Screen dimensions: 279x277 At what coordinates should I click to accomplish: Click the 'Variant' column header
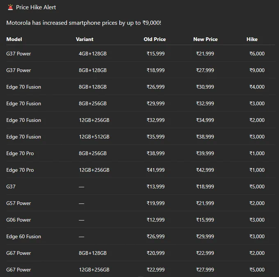[x=85, y=39]
